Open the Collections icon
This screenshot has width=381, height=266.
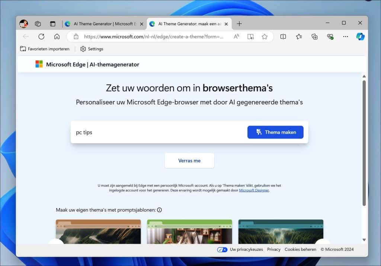(314, 37)
